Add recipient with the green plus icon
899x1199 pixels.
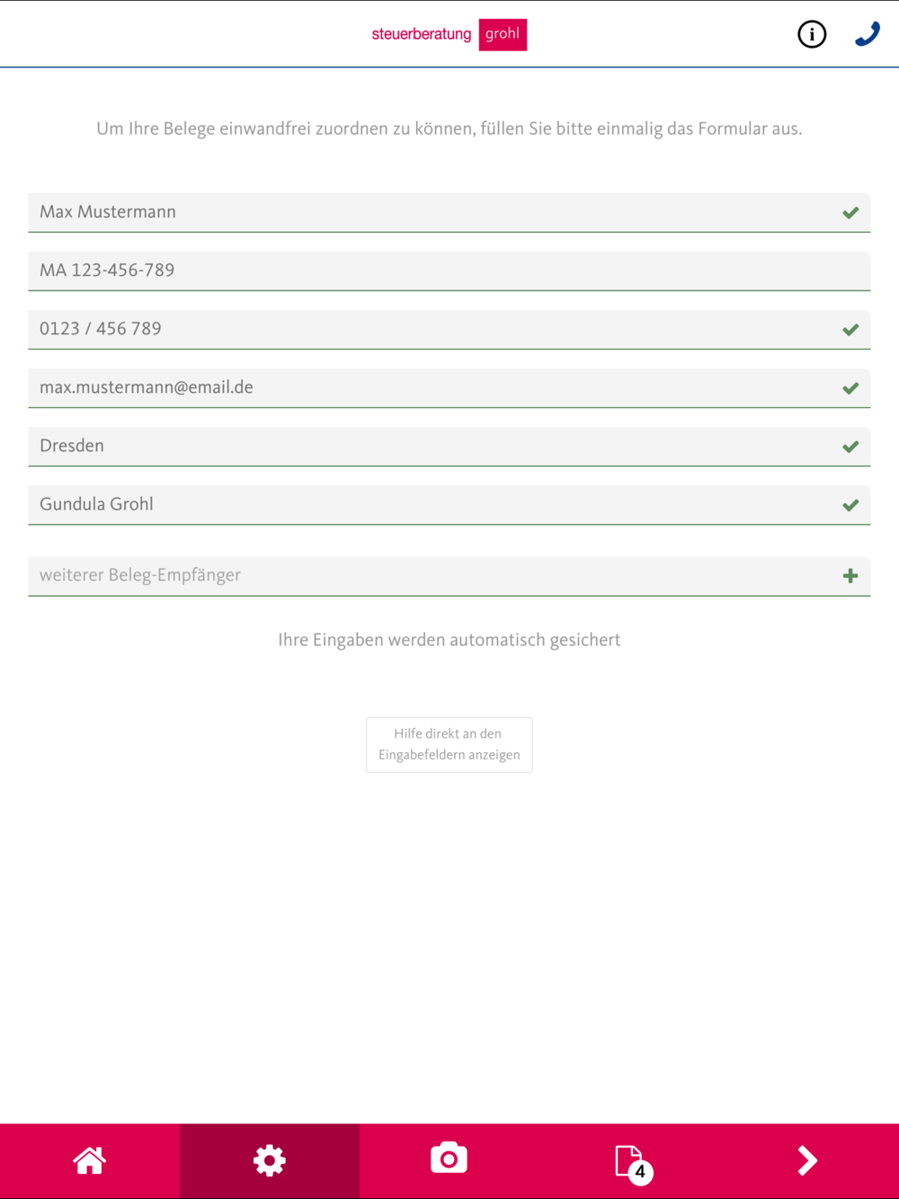850,576
